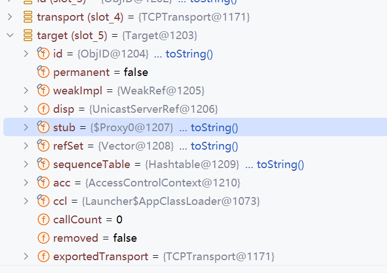Click the field icon next to disp
The image size is (387, 273).
[x=43, y=109]
